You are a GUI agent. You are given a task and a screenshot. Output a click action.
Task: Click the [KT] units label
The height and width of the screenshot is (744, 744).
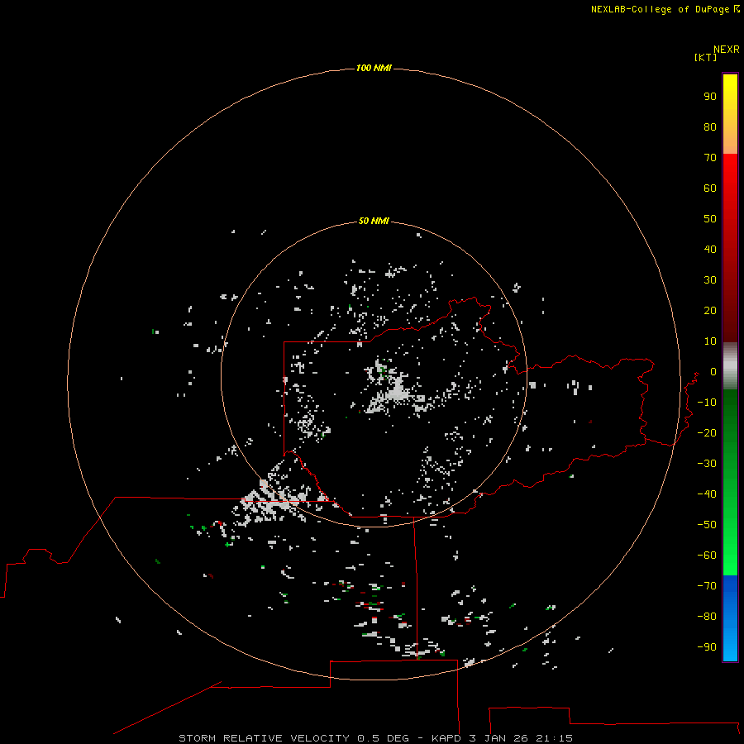click(706, 57)
